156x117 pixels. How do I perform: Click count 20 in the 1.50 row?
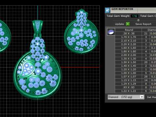[146, 62]
